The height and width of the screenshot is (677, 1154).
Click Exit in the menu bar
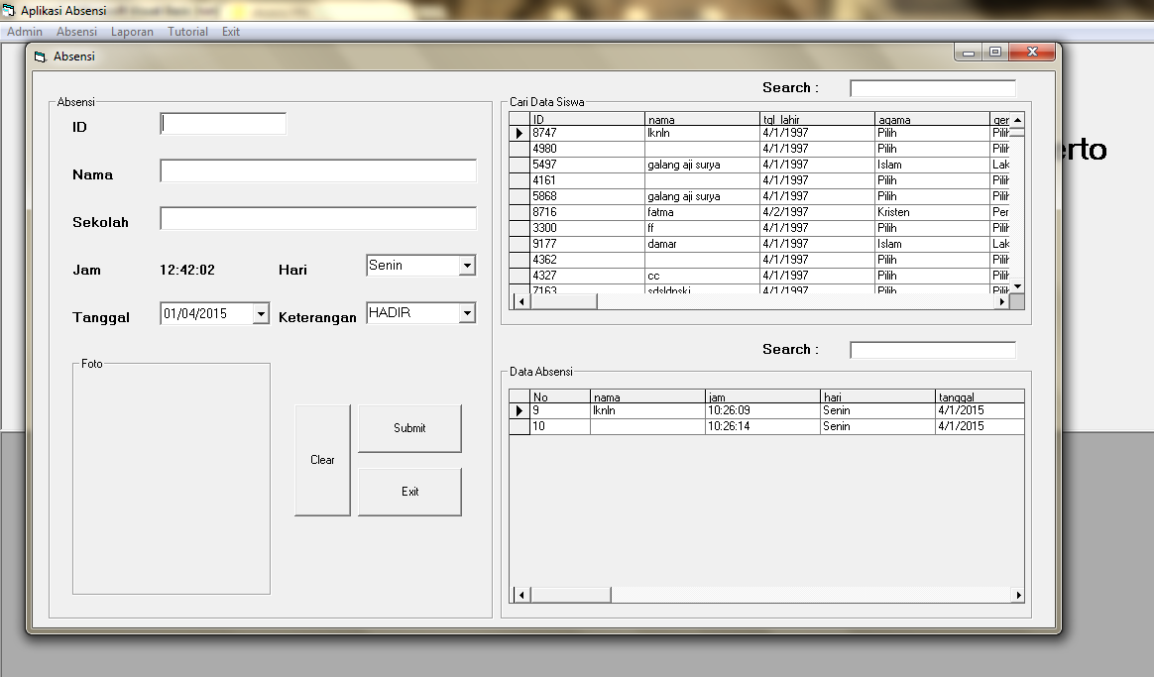point(230,31)
